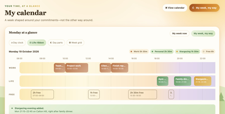Viewport: 225px width, 114px height.
Task: Switch to the Day parts view
Action: pyautogui.click(x=56, y=43)
